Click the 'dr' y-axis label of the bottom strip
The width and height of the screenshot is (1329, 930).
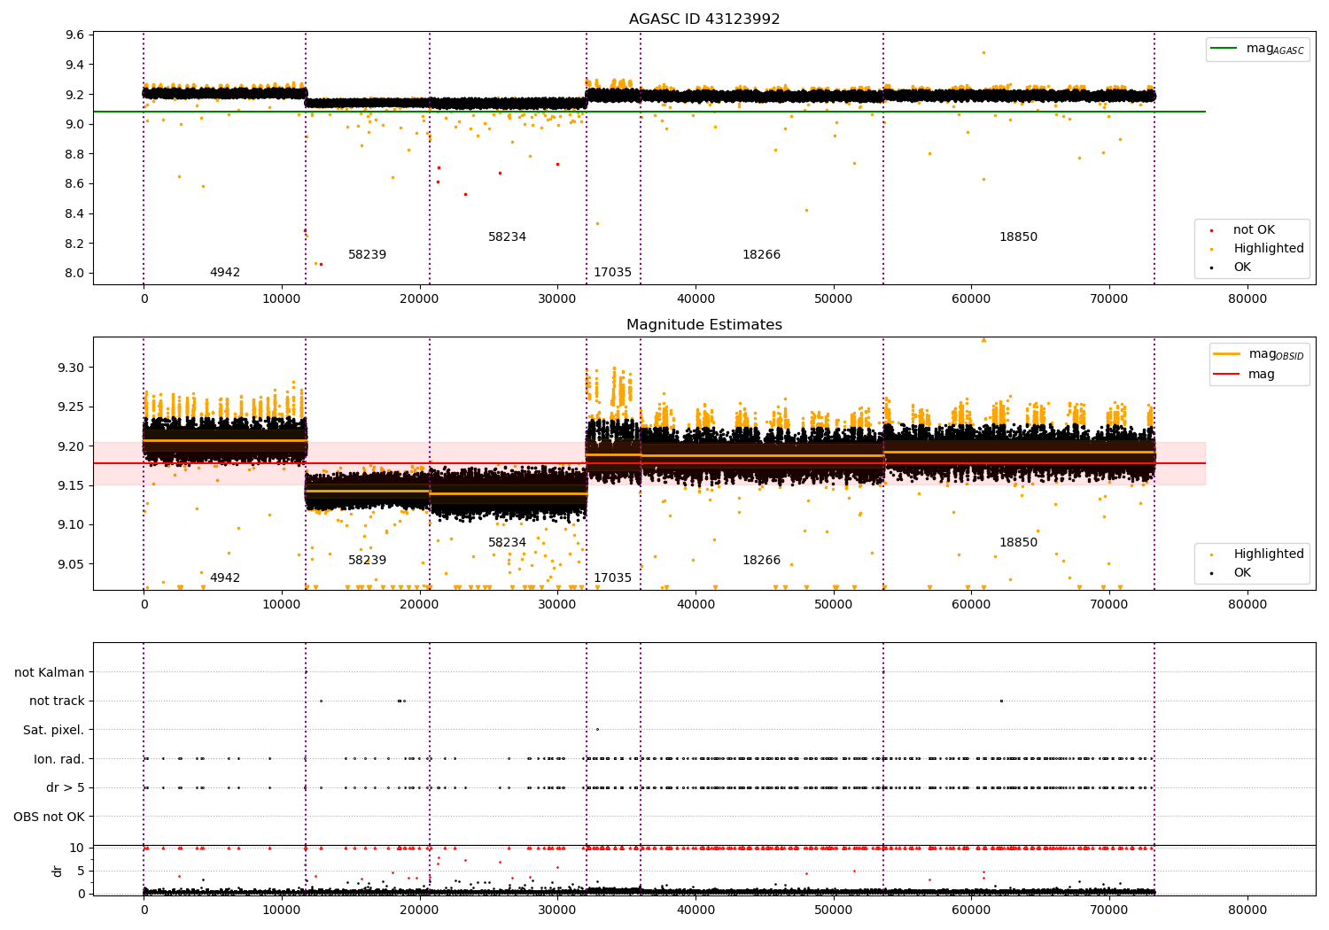point(58,871)
